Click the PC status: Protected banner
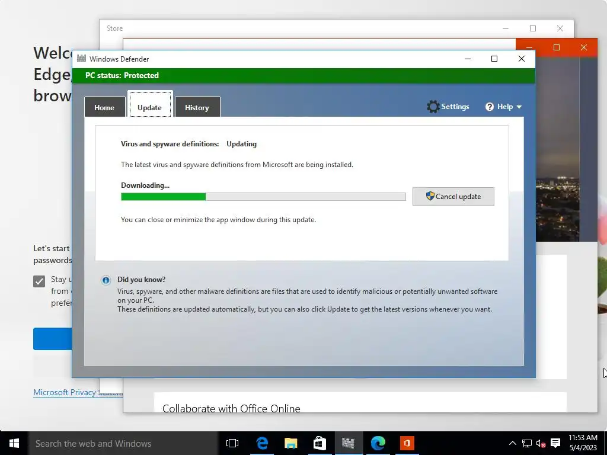 [x=304, y=75]
